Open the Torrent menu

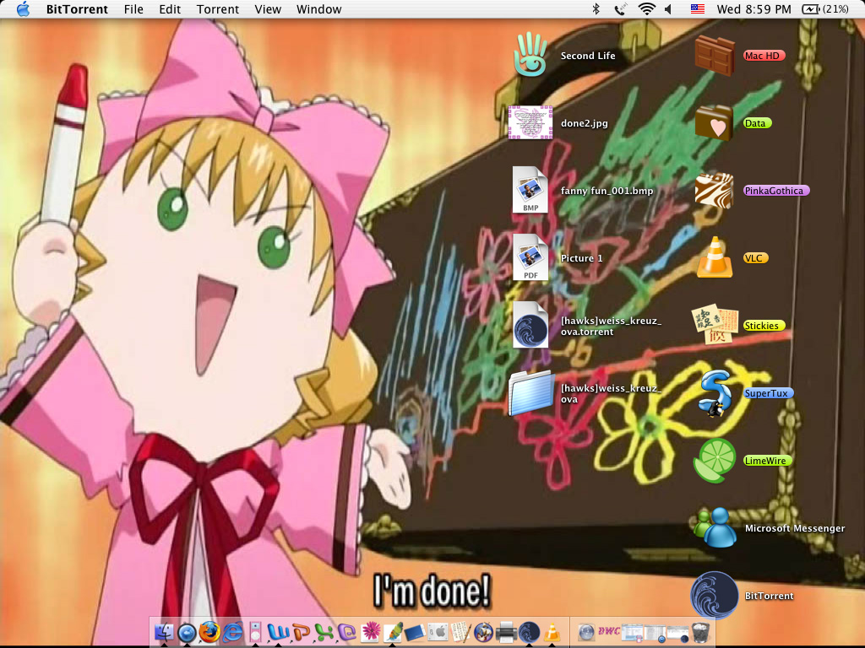coord(218,9)
